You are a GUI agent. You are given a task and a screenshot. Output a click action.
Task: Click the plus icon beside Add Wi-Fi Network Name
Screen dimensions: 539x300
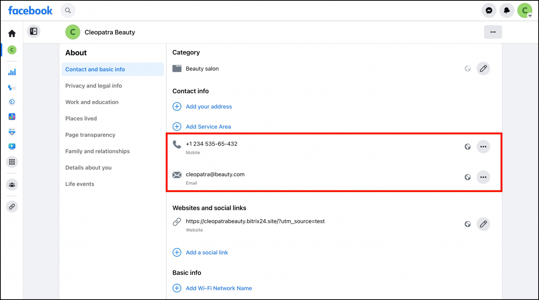[x=177, y=288]
